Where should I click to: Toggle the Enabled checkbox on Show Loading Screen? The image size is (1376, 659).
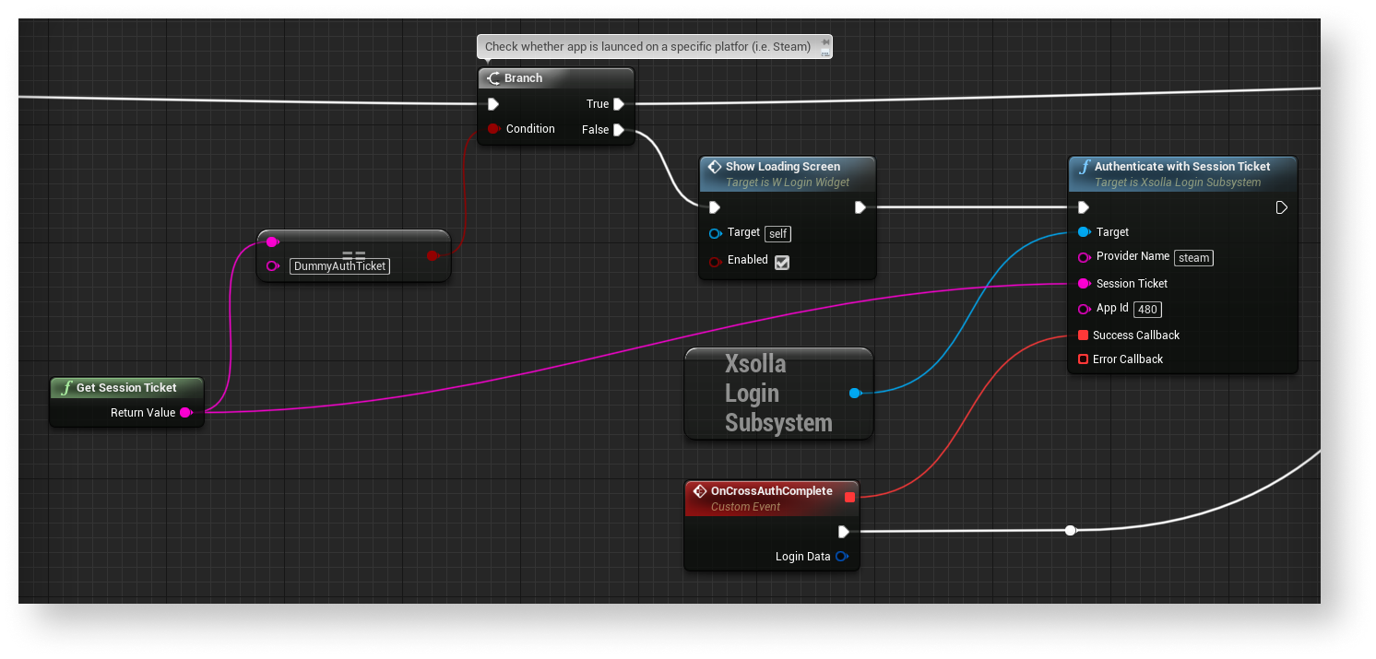[782, 262]
